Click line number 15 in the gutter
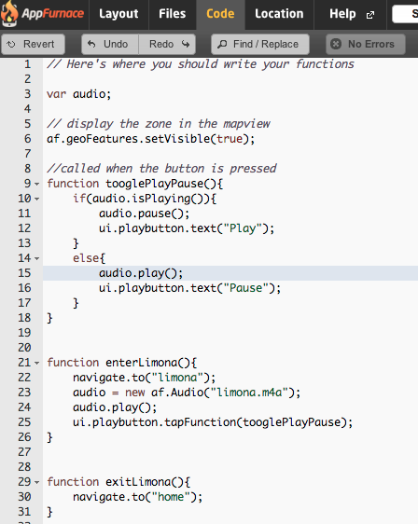 [x=24, y=273]
